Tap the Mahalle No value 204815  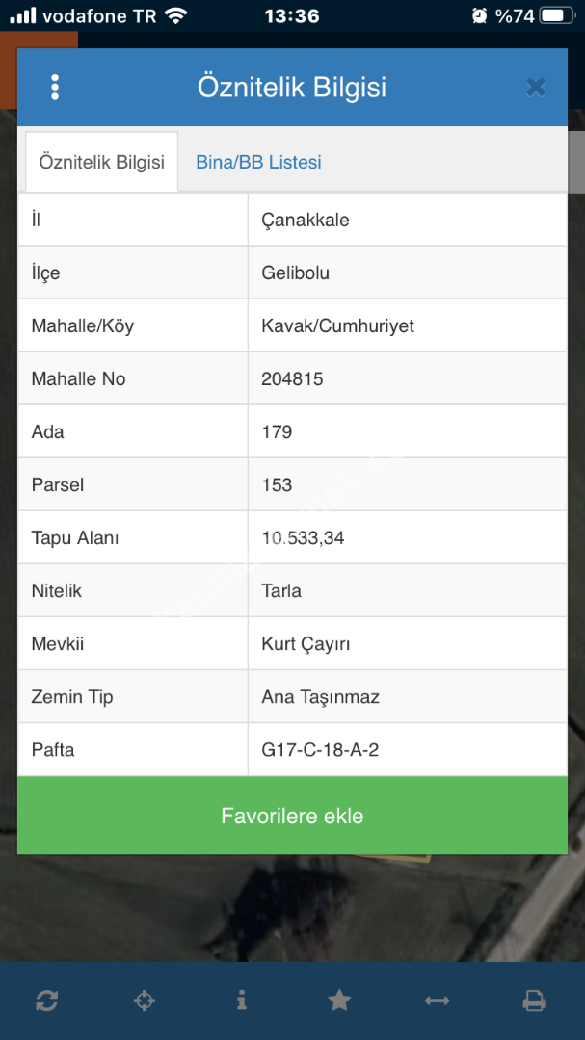click(292, 378)
